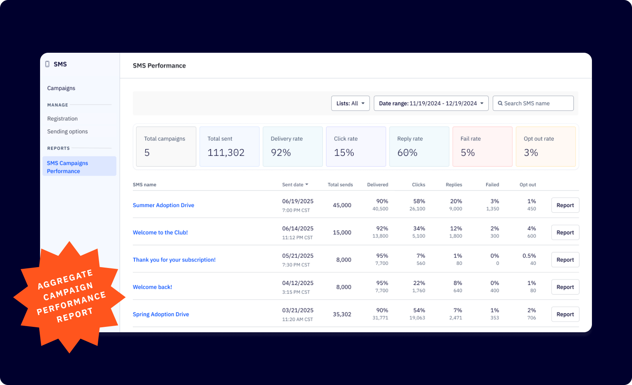The image size is (632, 385).
Task: Open the Welcome to the Club! link
Action: pyautogui.click(x=160, y=233)
